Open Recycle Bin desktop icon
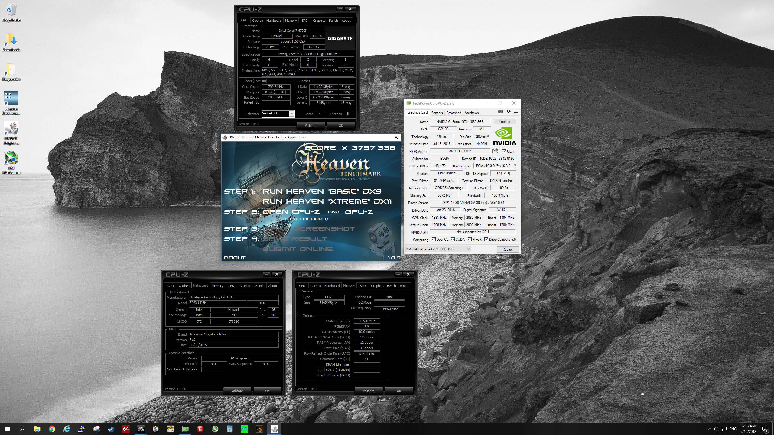Image resolution: width=774 pixels, height=435 pixels. click(x=11, y=12)
